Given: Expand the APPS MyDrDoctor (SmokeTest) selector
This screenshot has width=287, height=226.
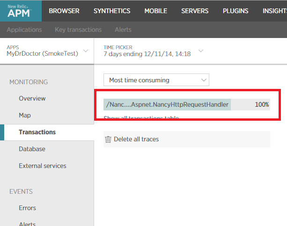Looking at the screenshot, I should [x=47, y=51].
